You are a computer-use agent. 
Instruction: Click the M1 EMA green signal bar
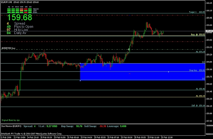coord(30,12)
